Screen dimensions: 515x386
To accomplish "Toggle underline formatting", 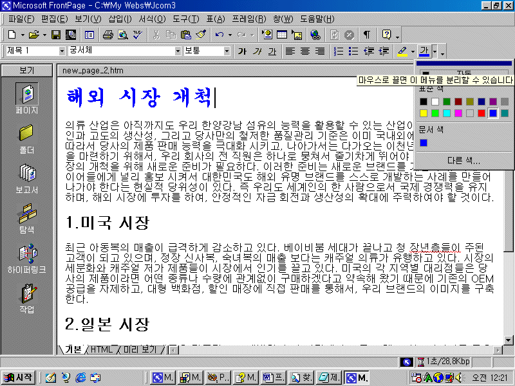I will pyautogui.click(x=272, y=51).
